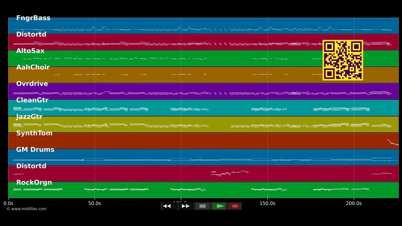402x226 pixels.
Task: Select the JazzGtr track label
Action: pos(29,117)
